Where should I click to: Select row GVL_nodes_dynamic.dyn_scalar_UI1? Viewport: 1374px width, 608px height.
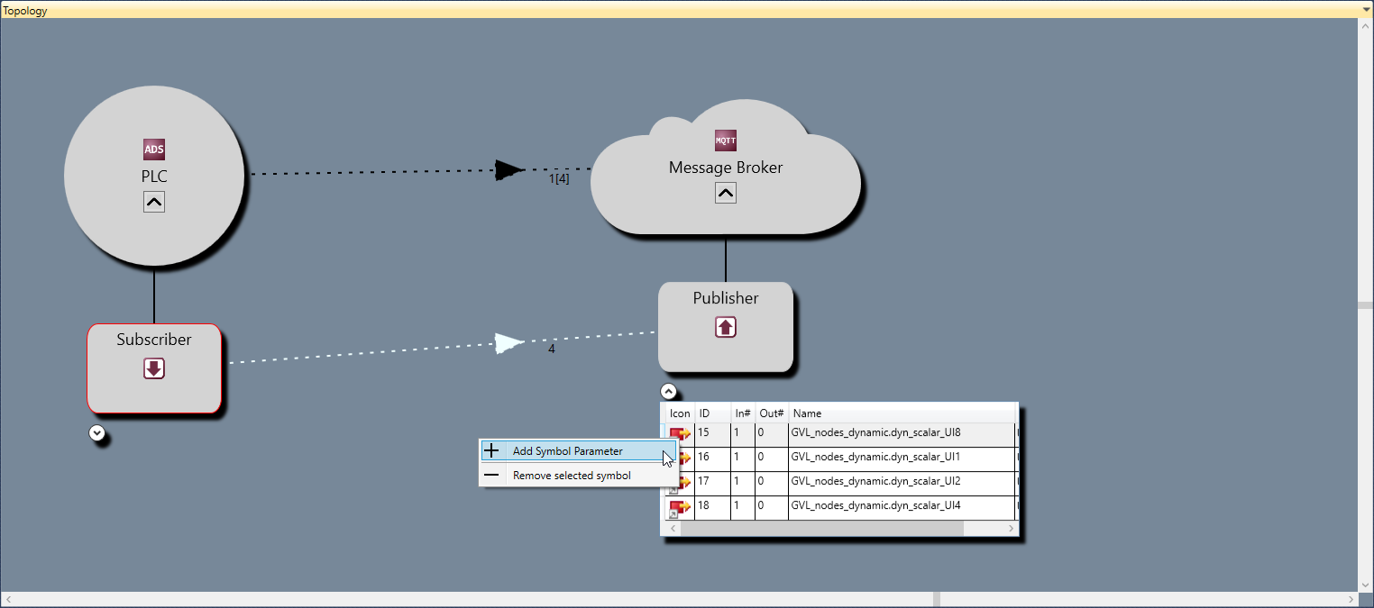(840, 459)
